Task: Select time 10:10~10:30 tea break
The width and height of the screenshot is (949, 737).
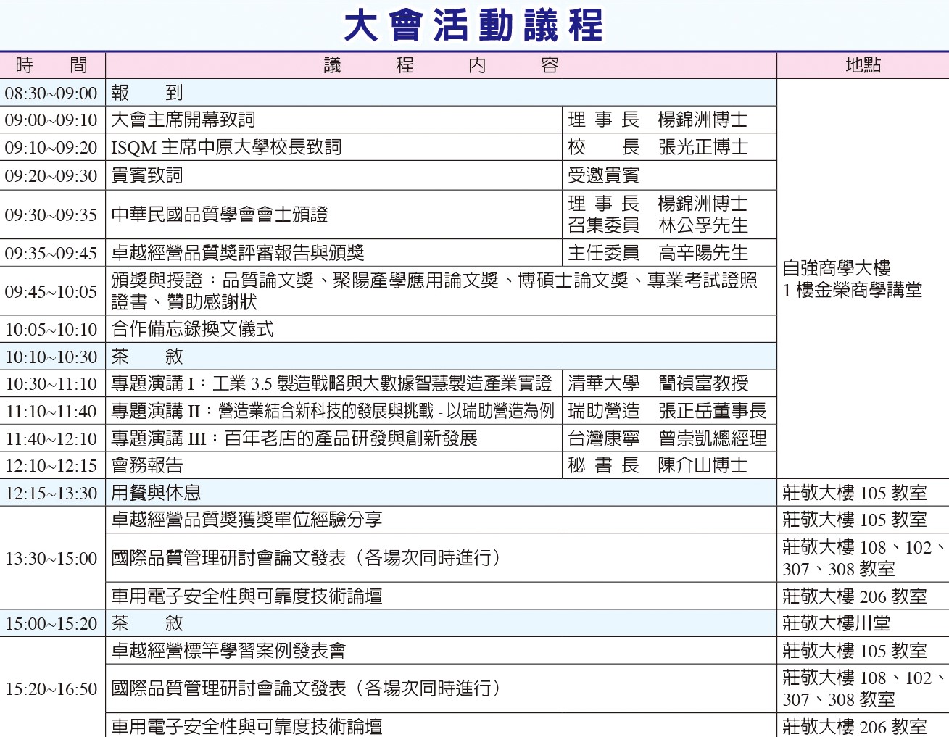Action: point(51,357)
